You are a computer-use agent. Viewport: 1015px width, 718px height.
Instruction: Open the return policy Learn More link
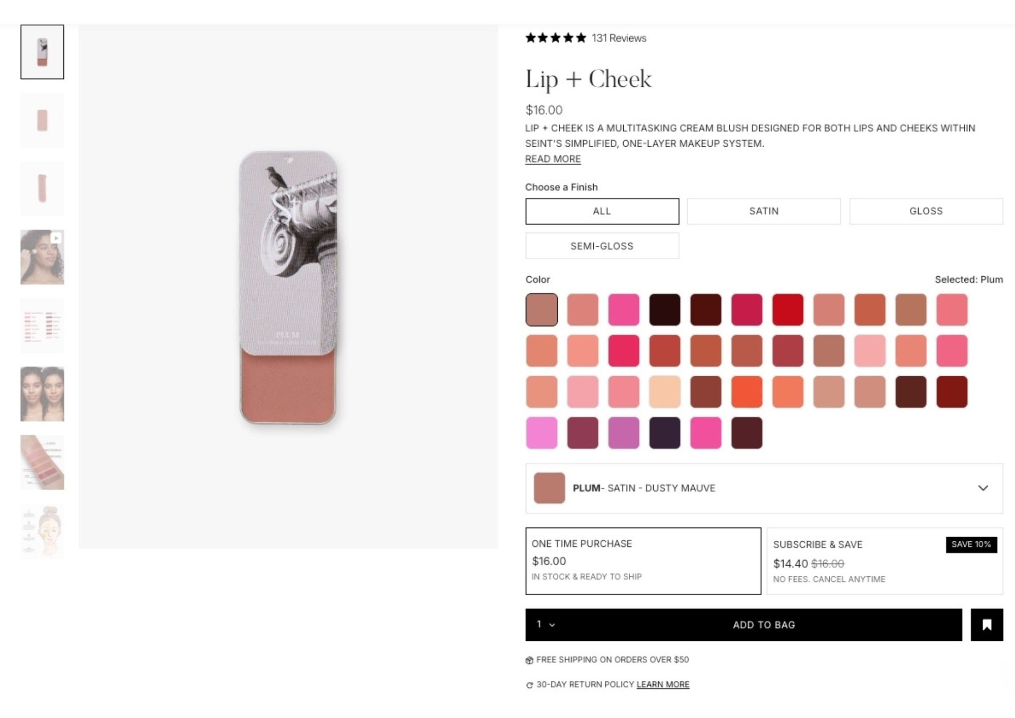click(663, 684)
